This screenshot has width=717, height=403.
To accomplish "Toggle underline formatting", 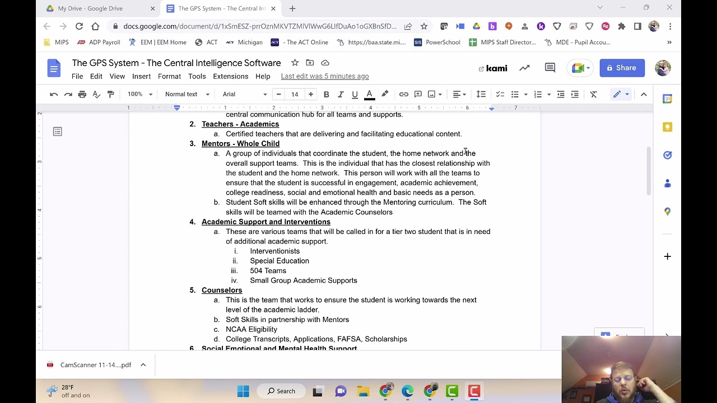I will 355,94.
